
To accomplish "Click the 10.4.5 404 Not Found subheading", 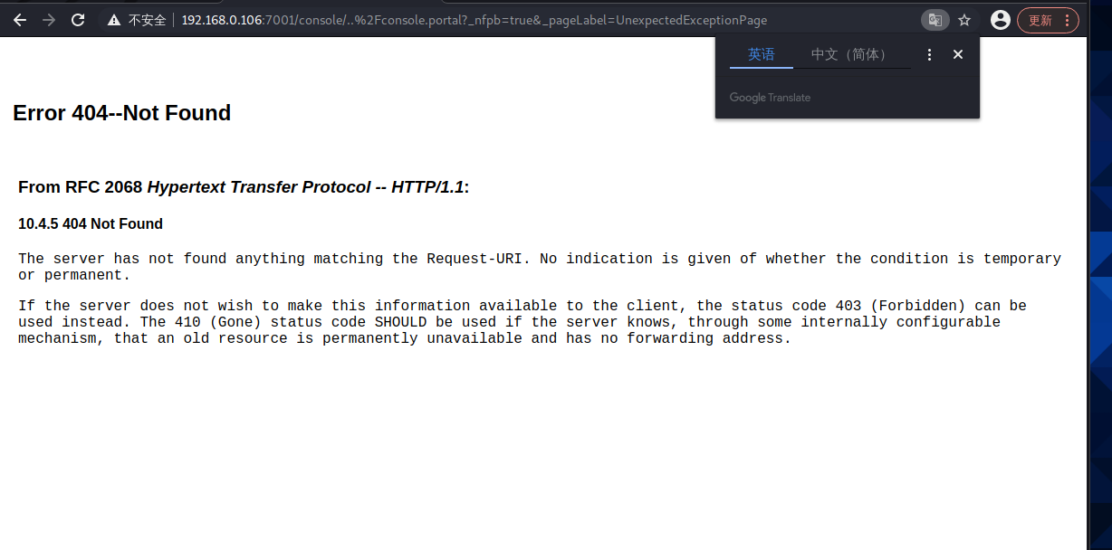I will point(91,223).
